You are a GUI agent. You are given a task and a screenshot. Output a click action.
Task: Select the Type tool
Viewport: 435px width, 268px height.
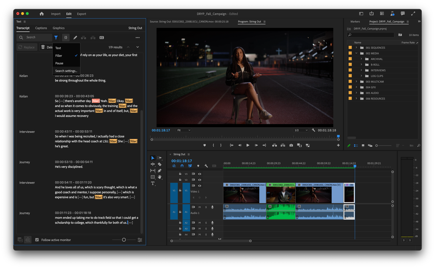(153, 183)
